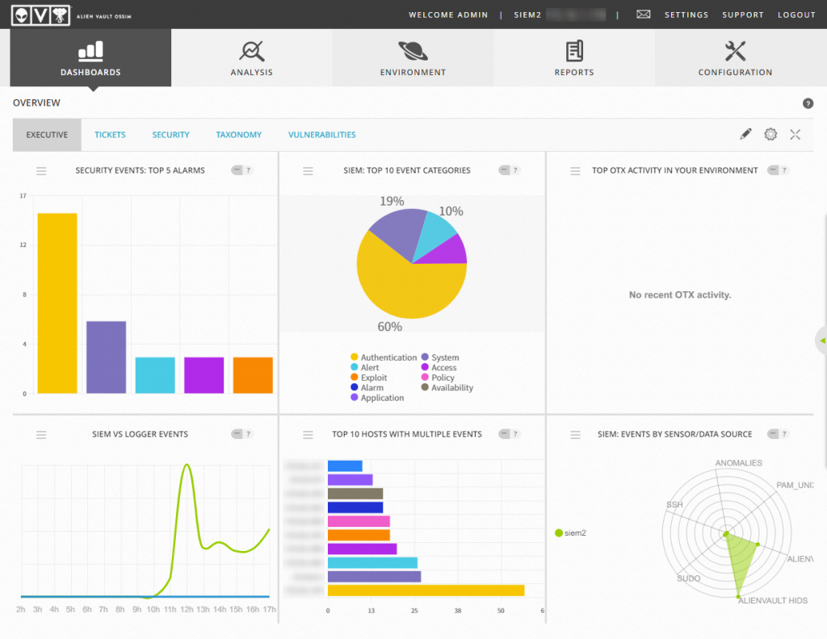
Task: Expand the side panel arrow on right edge
Action: pos(822,340)
